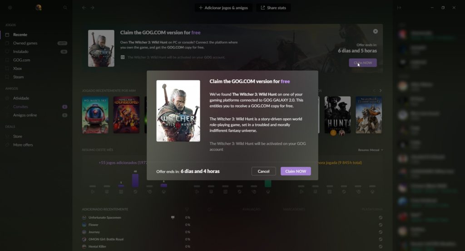Click Adicionar jogos & amigos

223,8
